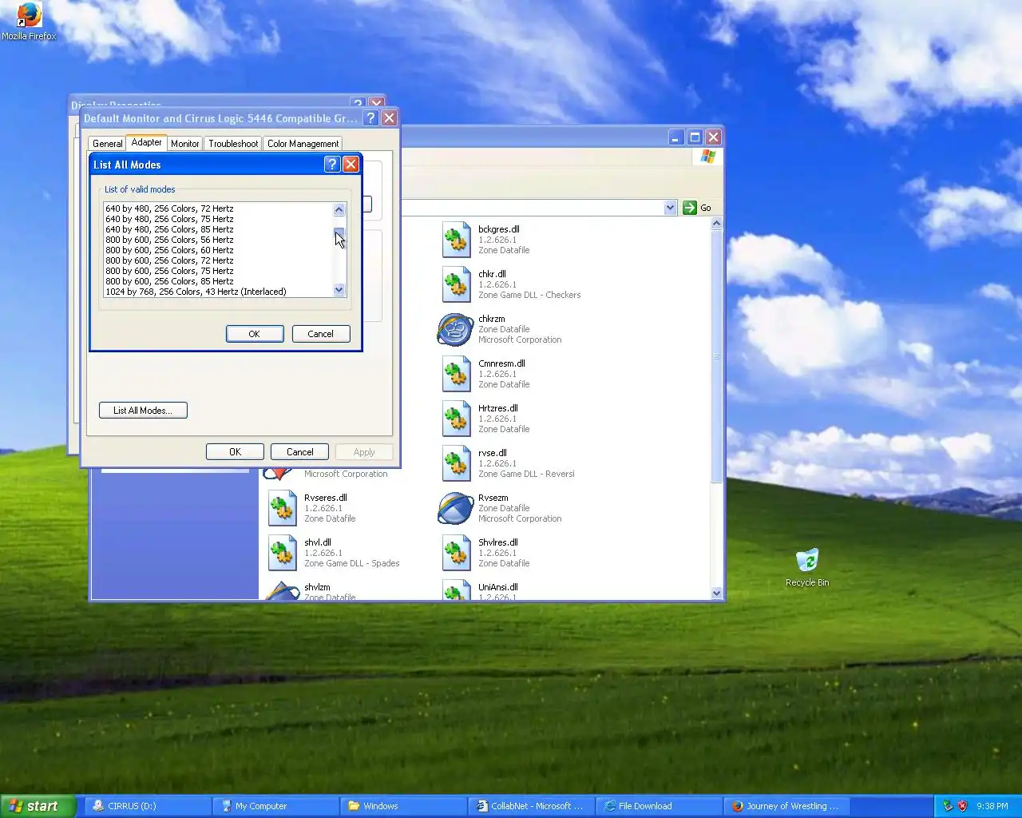Screen dimensions: 1022x818
Task: Select the chkrzm chess piece icon
Action: pos(456,329)
